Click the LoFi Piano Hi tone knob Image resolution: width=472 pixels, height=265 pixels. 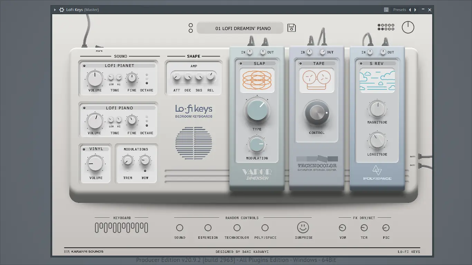[x=119, y=120]
